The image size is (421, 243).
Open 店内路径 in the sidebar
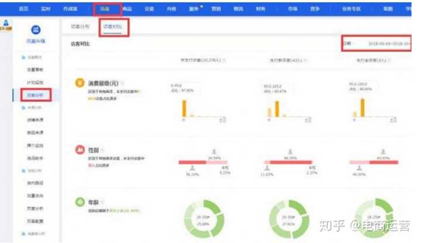[x=35, y=183]
